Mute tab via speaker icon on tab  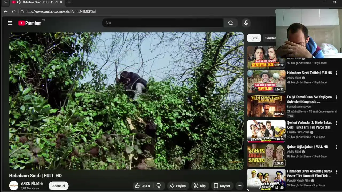[19, 2]
